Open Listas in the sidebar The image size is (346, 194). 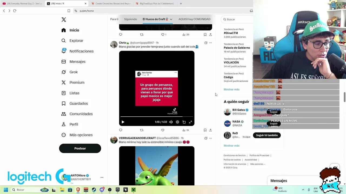70,93
